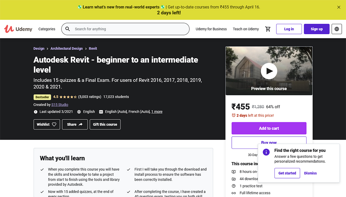Click the practice test question icon
The image size is (346, 197).
click(x=234, y=186)
